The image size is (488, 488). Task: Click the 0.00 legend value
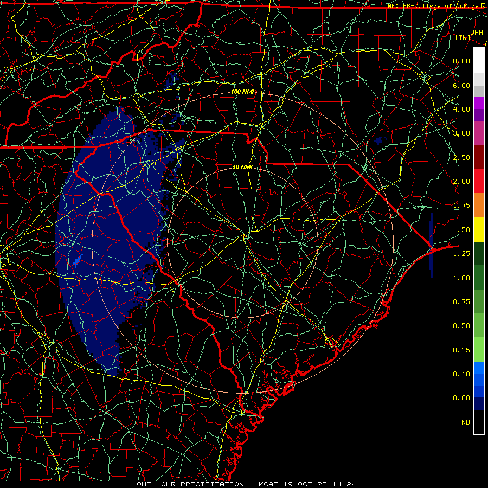click(x=461, y=398)
